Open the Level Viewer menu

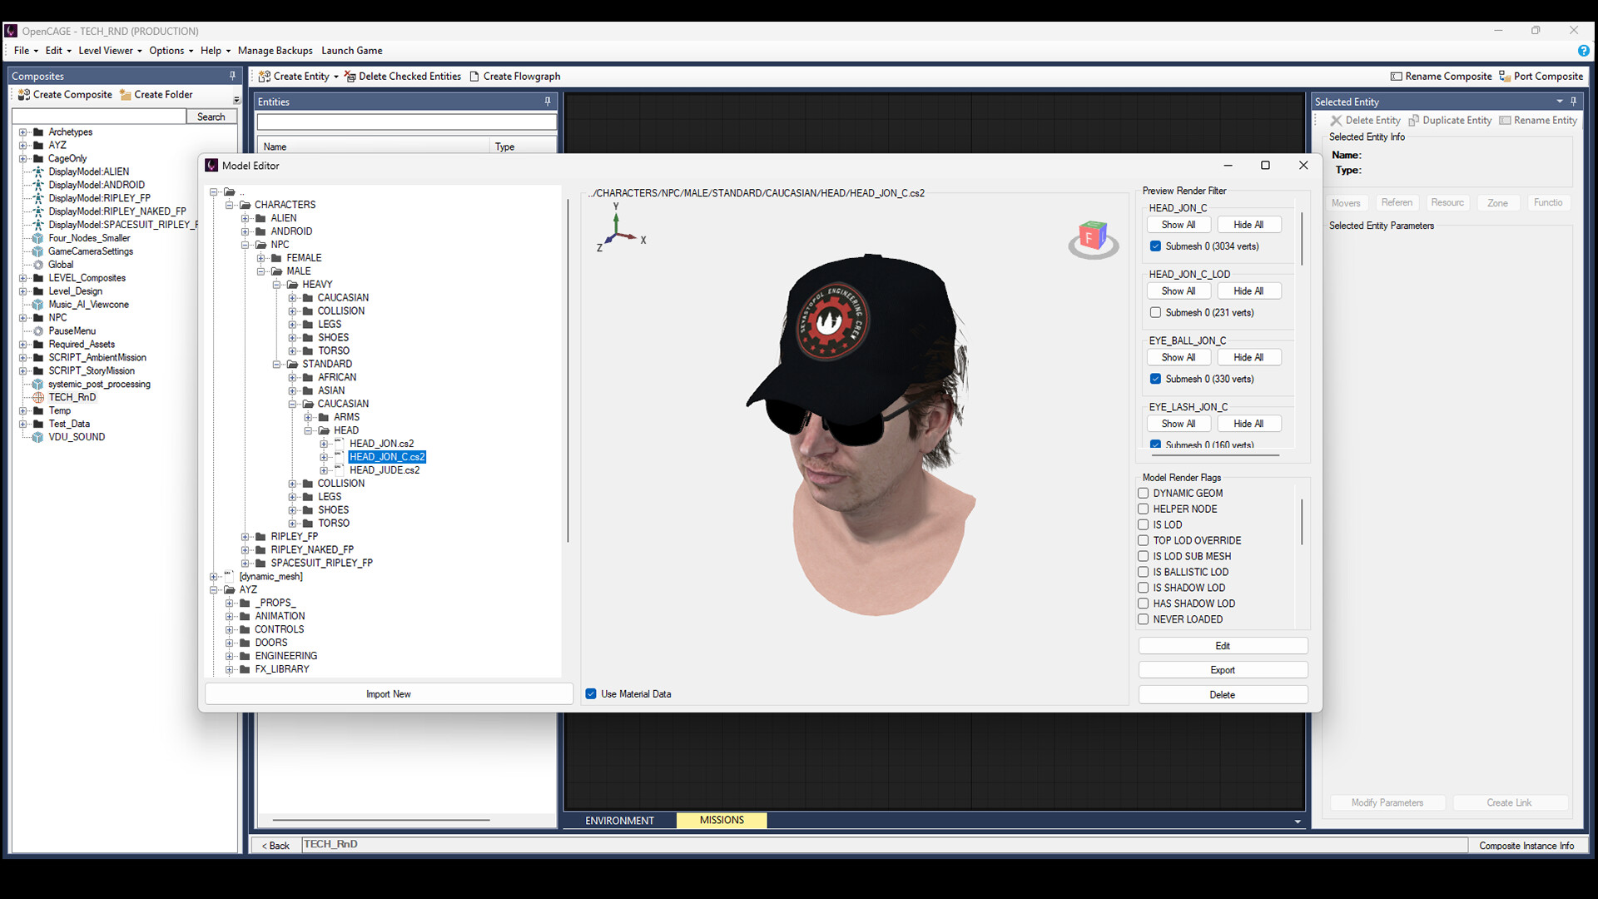point(110,51)
